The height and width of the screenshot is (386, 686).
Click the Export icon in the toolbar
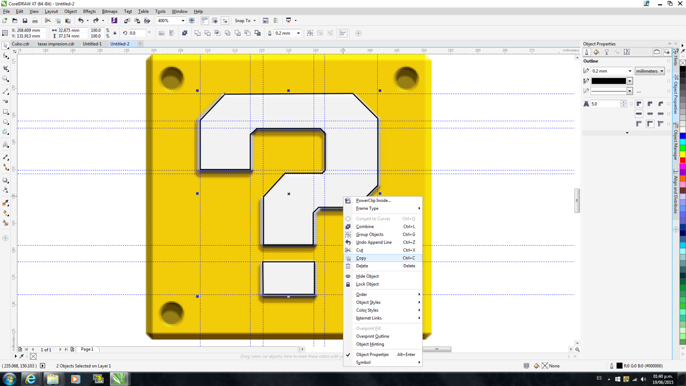[137, 21]
